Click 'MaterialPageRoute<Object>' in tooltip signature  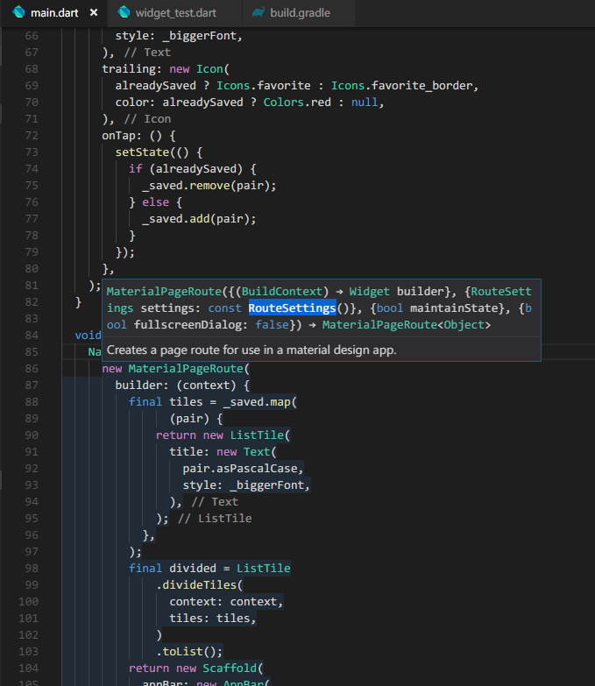pyautogui.click(x=407, y=325)
